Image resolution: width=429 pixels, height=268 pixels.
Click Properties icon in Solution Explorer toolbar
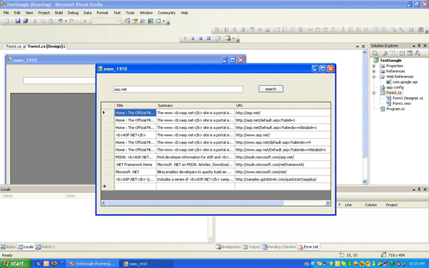[375, 53]
